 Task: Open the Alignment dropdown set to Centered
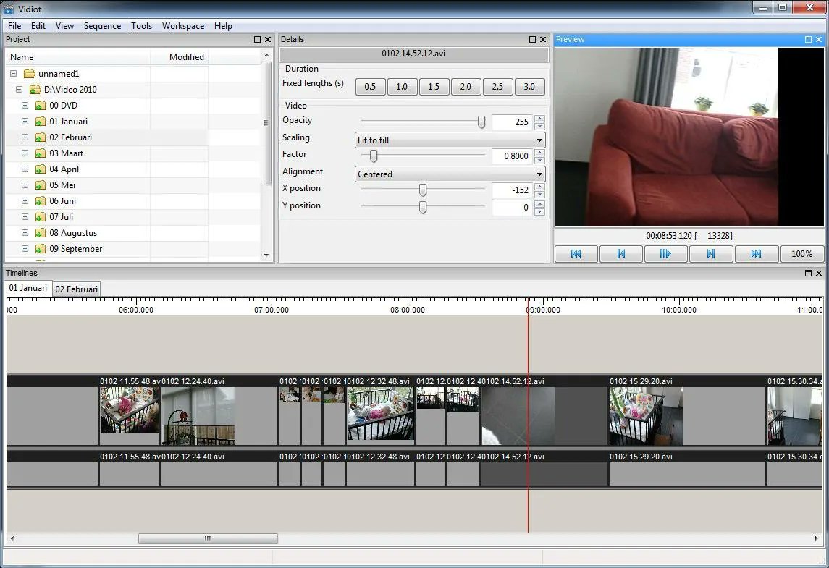[450, 174]
